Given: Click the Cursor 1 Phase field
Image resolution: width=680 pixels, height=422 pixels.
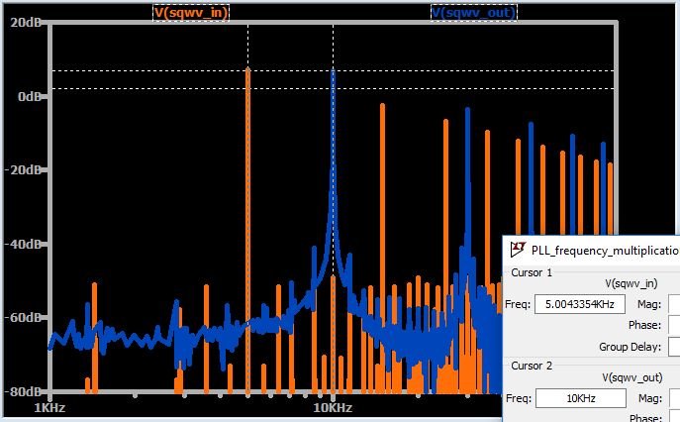Looking at the screenshot, I should (674, 325).
